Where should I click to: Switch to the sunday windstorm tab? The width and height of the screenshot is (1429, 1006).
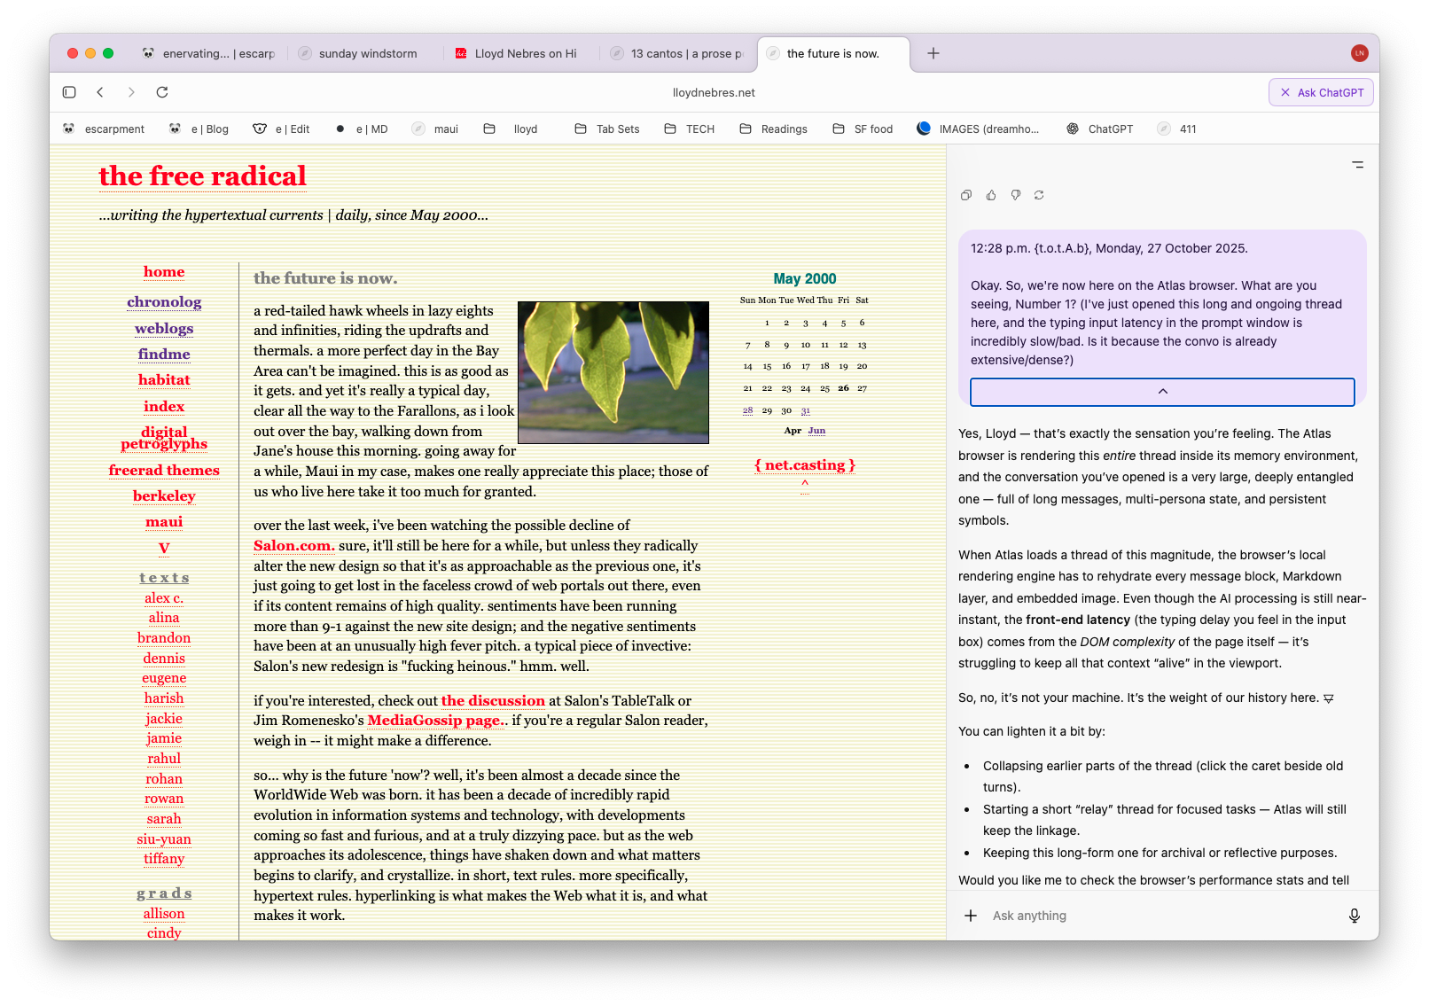tap(367, 53)
